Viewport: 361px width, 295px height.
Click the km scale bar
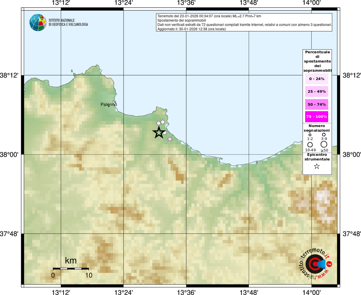pos(71,268)
